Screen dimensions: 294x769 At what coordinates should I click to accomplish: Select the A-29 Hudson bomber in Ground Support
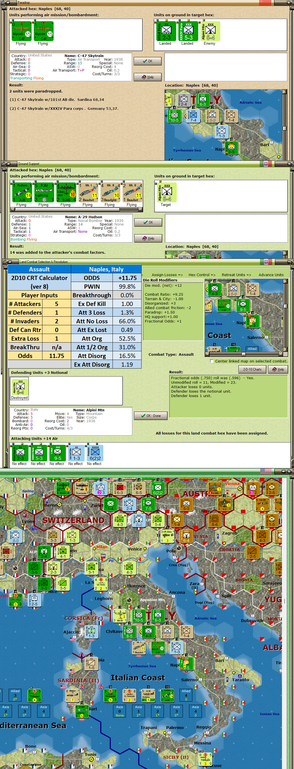pos(22,193)
